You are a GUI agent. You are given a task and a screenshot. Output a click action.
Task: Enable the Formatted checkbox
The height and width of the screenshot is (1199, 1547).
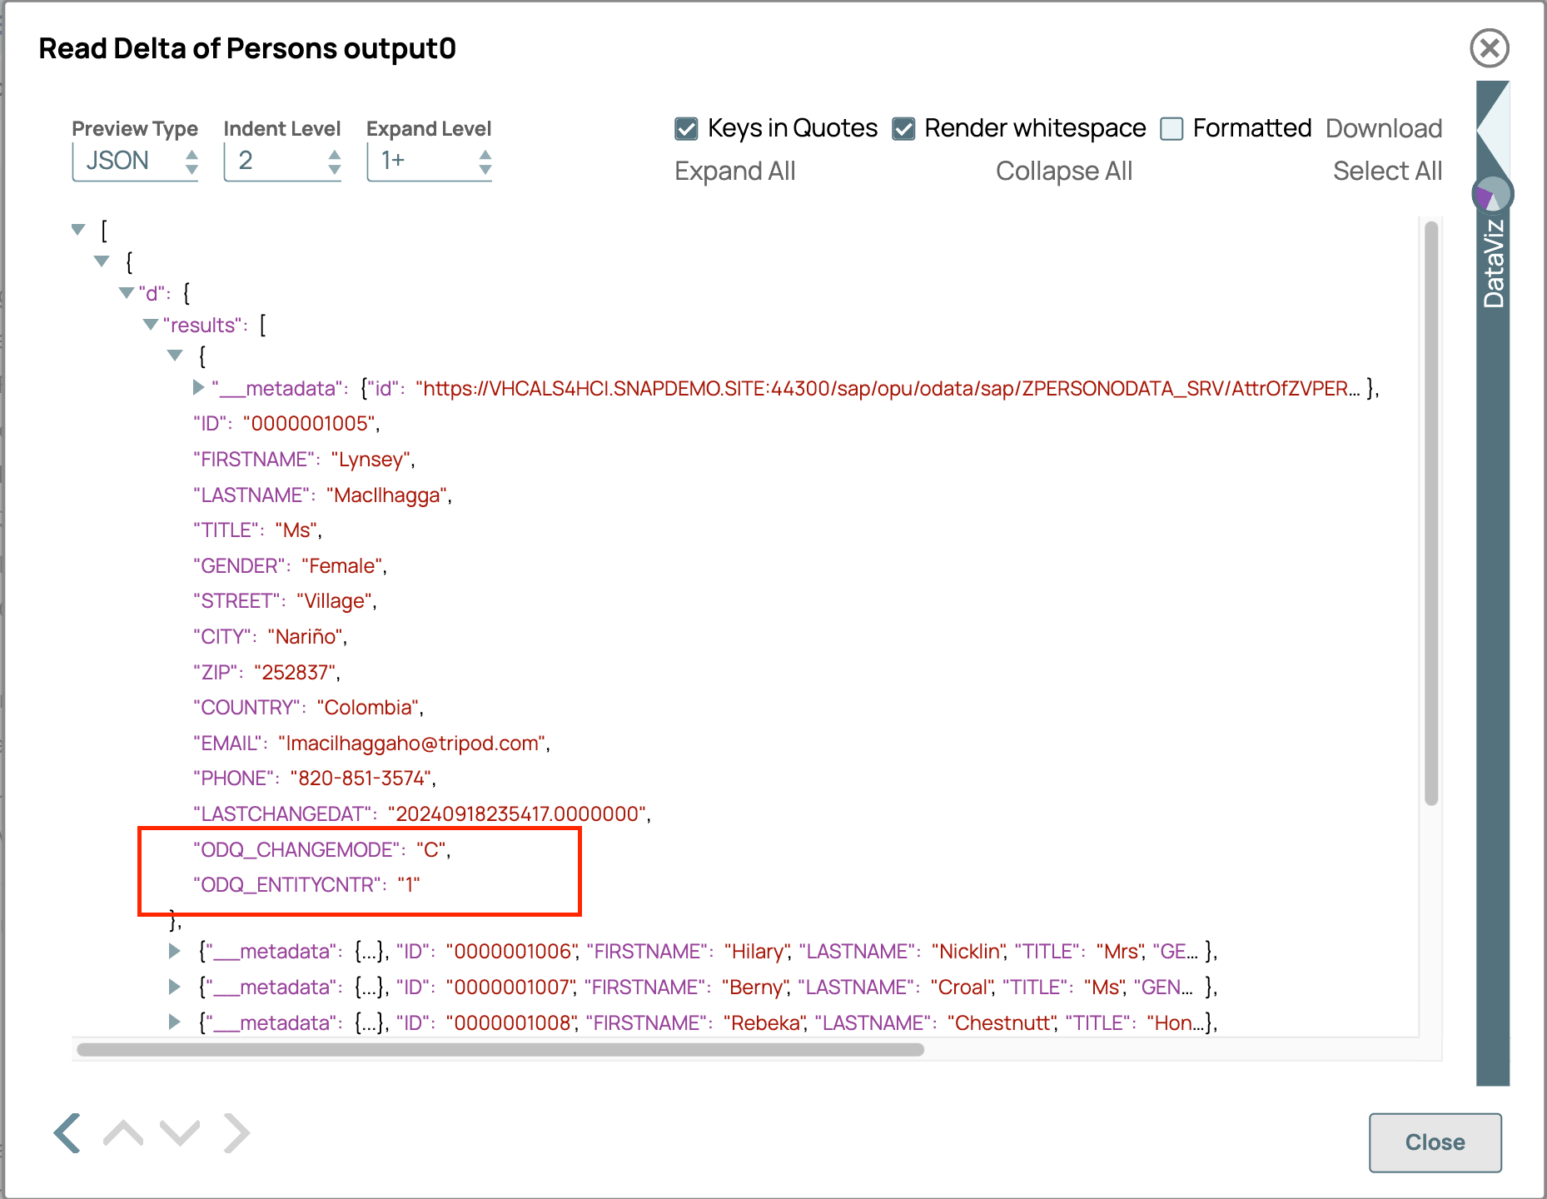tap(1171, 129)
